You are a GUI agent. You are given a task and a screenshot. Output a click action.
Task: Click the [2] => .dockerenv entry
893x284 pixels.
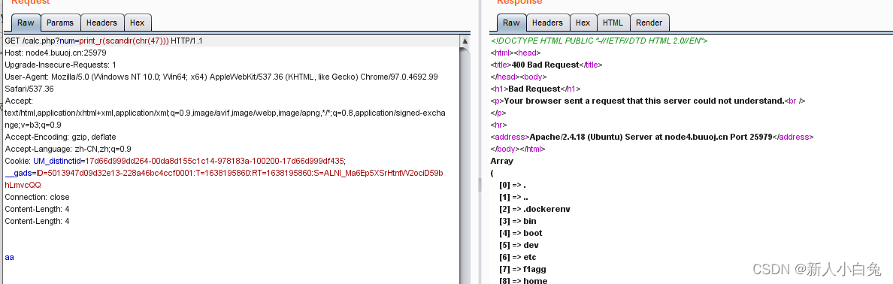(x=534, y=209)
